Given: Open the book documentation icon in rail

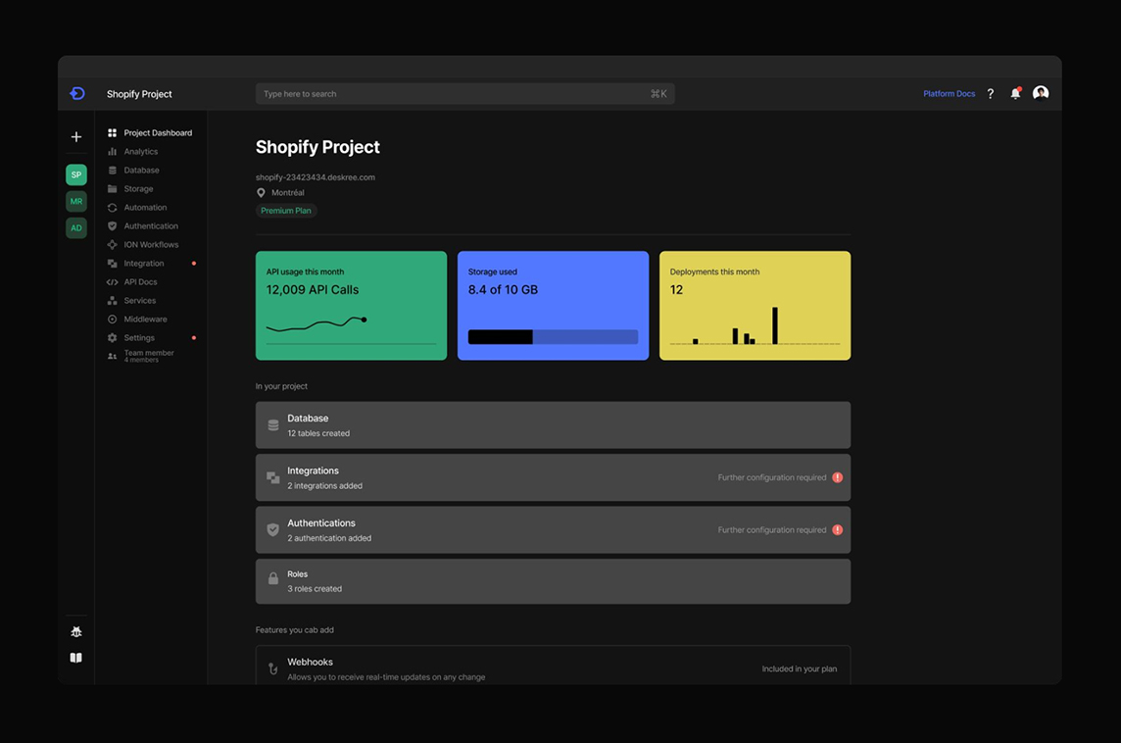Looking at the screenshot, I should [x=76, y=658].
